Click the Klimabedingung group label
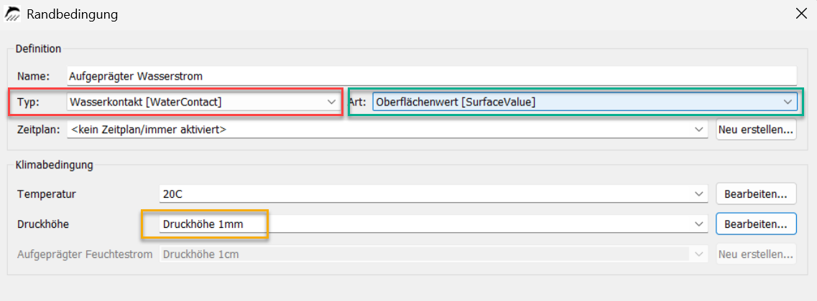The image size is (817, 301). (x=55, y=166)
